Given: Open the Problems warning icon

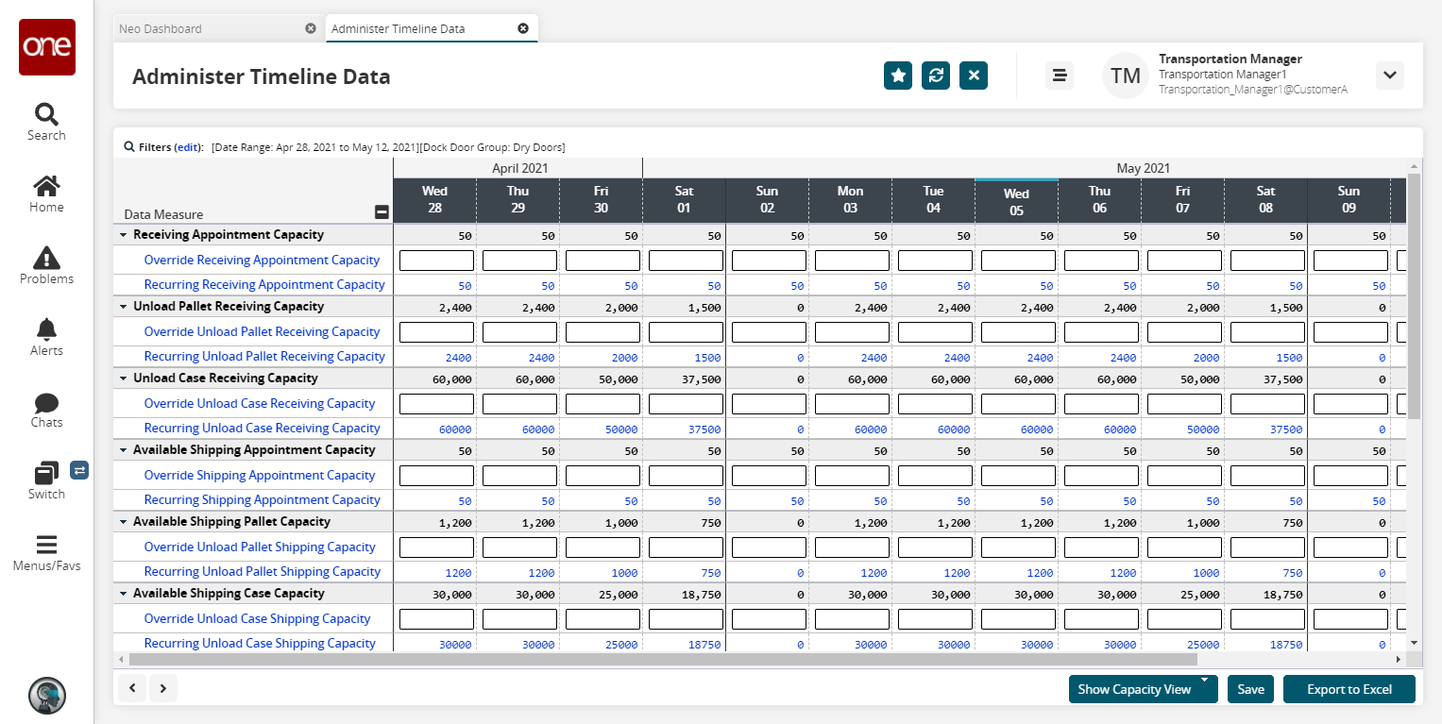Looking at the screenshot, I should click(x=46, y=258).
